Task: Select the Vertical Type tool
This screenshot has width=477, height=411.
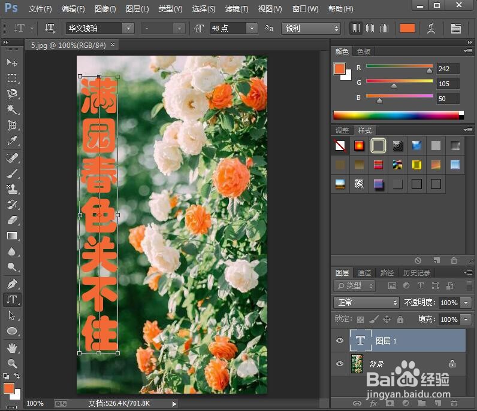Action: click(12, 300)
